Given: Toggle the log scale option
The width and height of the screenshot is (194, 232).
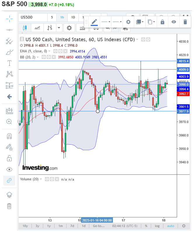Looking at the screenshot, I should coord(157,226).
